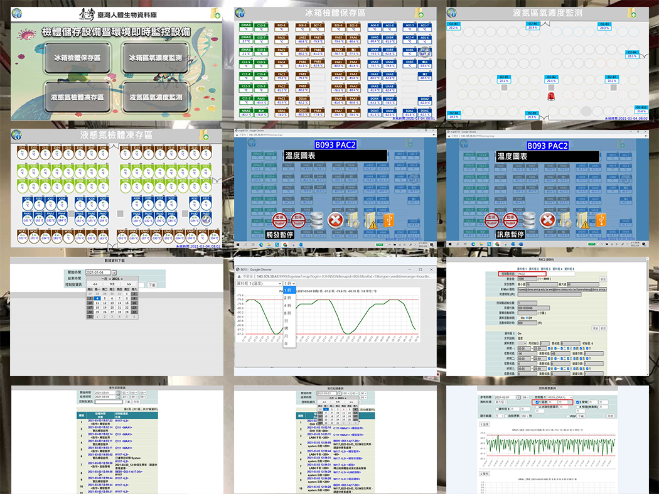Enable the PDF checkbox
This screenshot has height=501, width=659.
[x=569, y=416]
